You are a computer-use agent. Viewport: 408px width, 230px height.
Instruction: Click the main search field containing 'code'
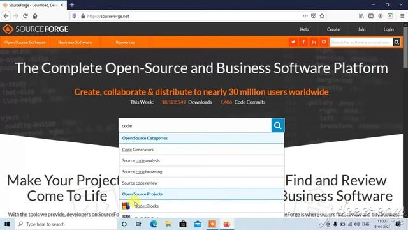[x=195, y=125]
